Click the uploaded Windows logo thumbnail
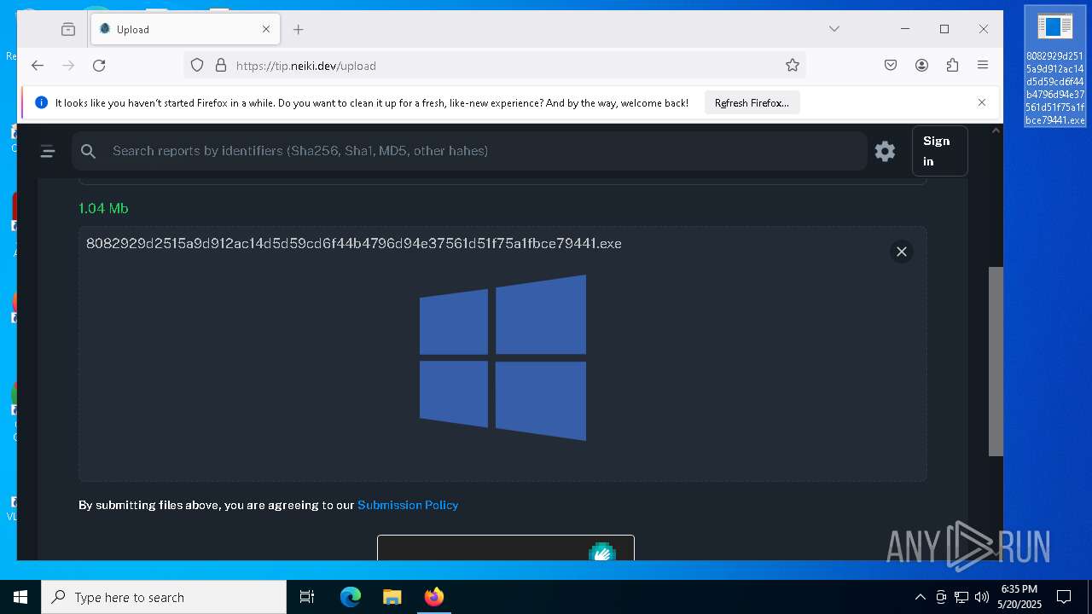 (502, 357)
